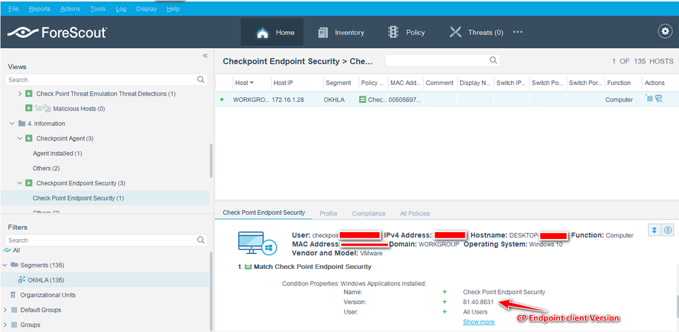Select the All filter
This screenshot has width=679, height=332.
pos(16,251)
